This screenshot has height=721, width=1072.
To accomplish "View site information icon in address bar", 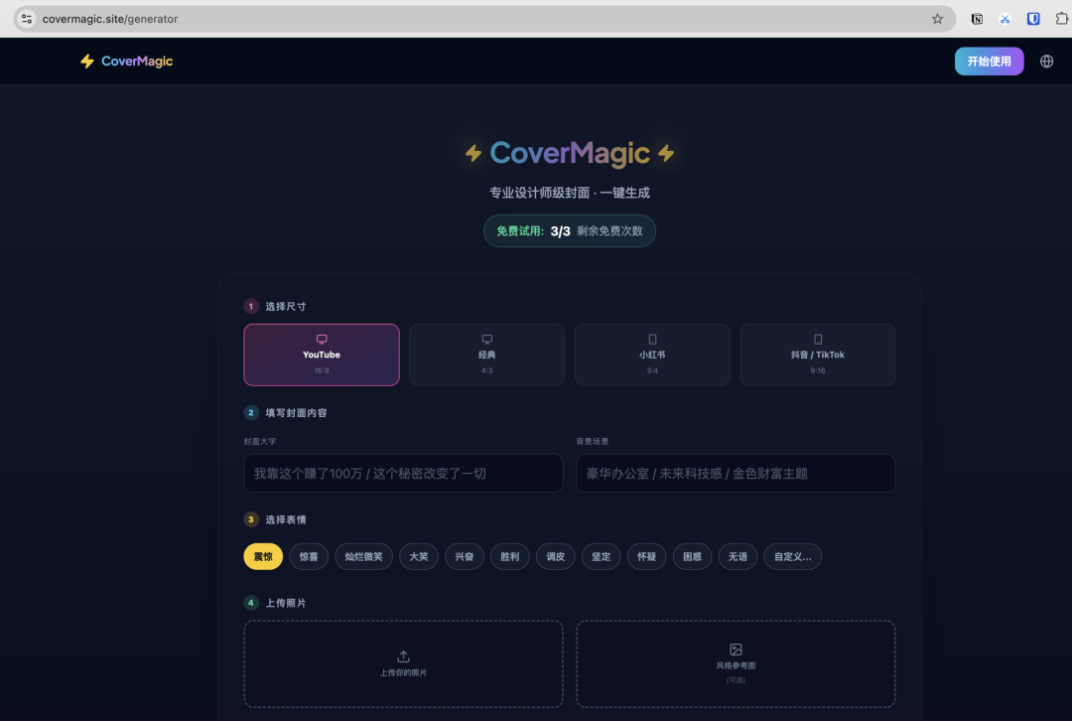I will 27,19.
